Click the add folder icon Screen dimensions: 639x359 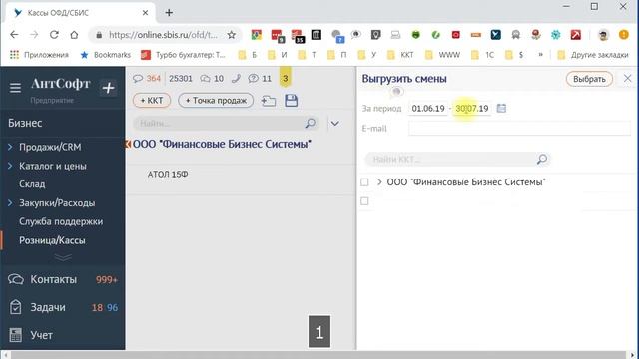[269, 101]
